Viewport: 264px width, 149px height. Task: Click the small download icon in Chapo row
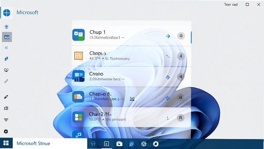click(x=132, y=99)
